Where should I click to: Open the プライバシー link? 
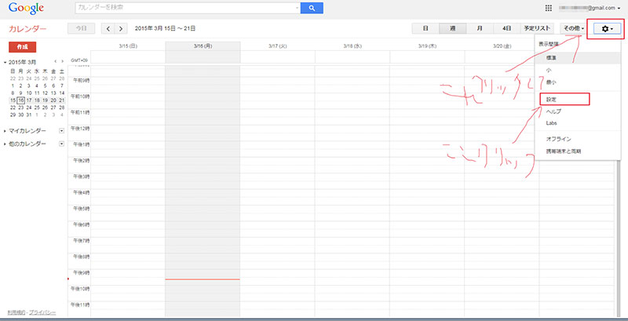[42, 312]
